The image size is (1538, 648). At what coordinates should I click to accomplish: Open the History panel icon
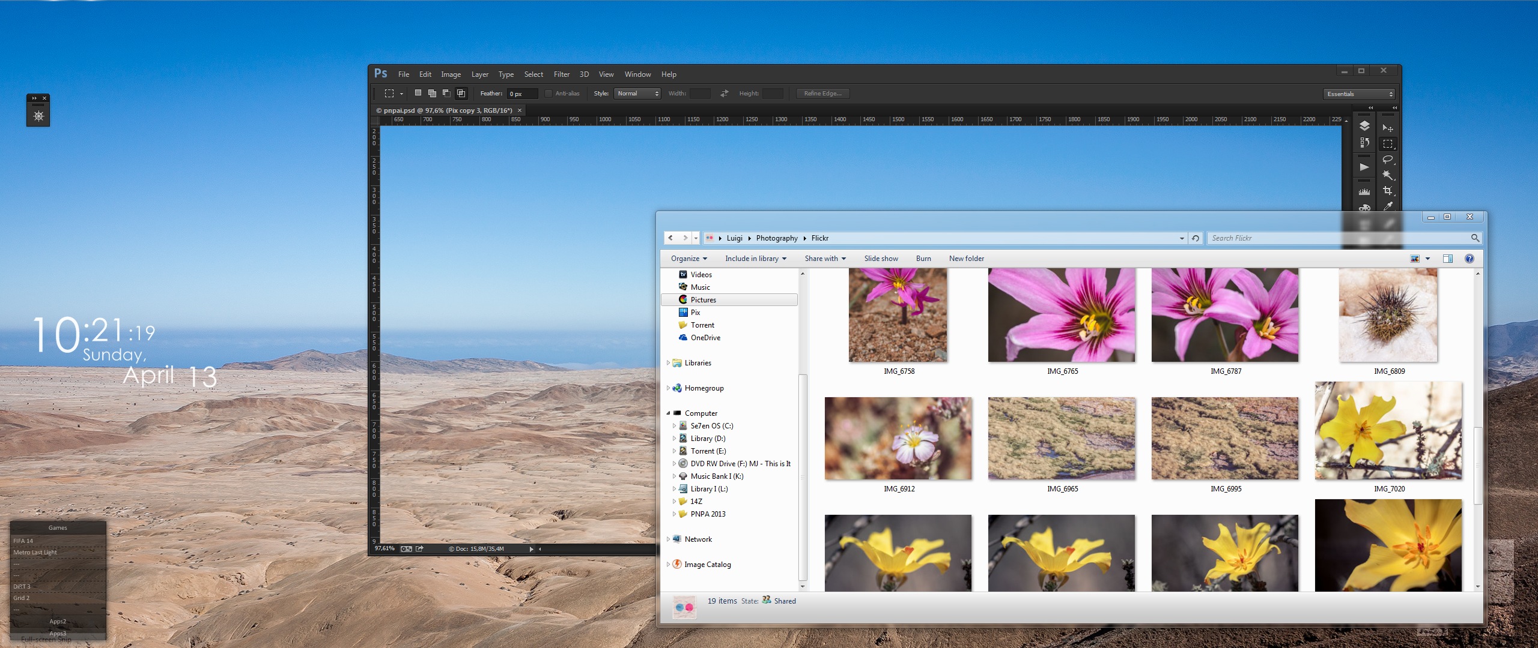click(1364, 142)
